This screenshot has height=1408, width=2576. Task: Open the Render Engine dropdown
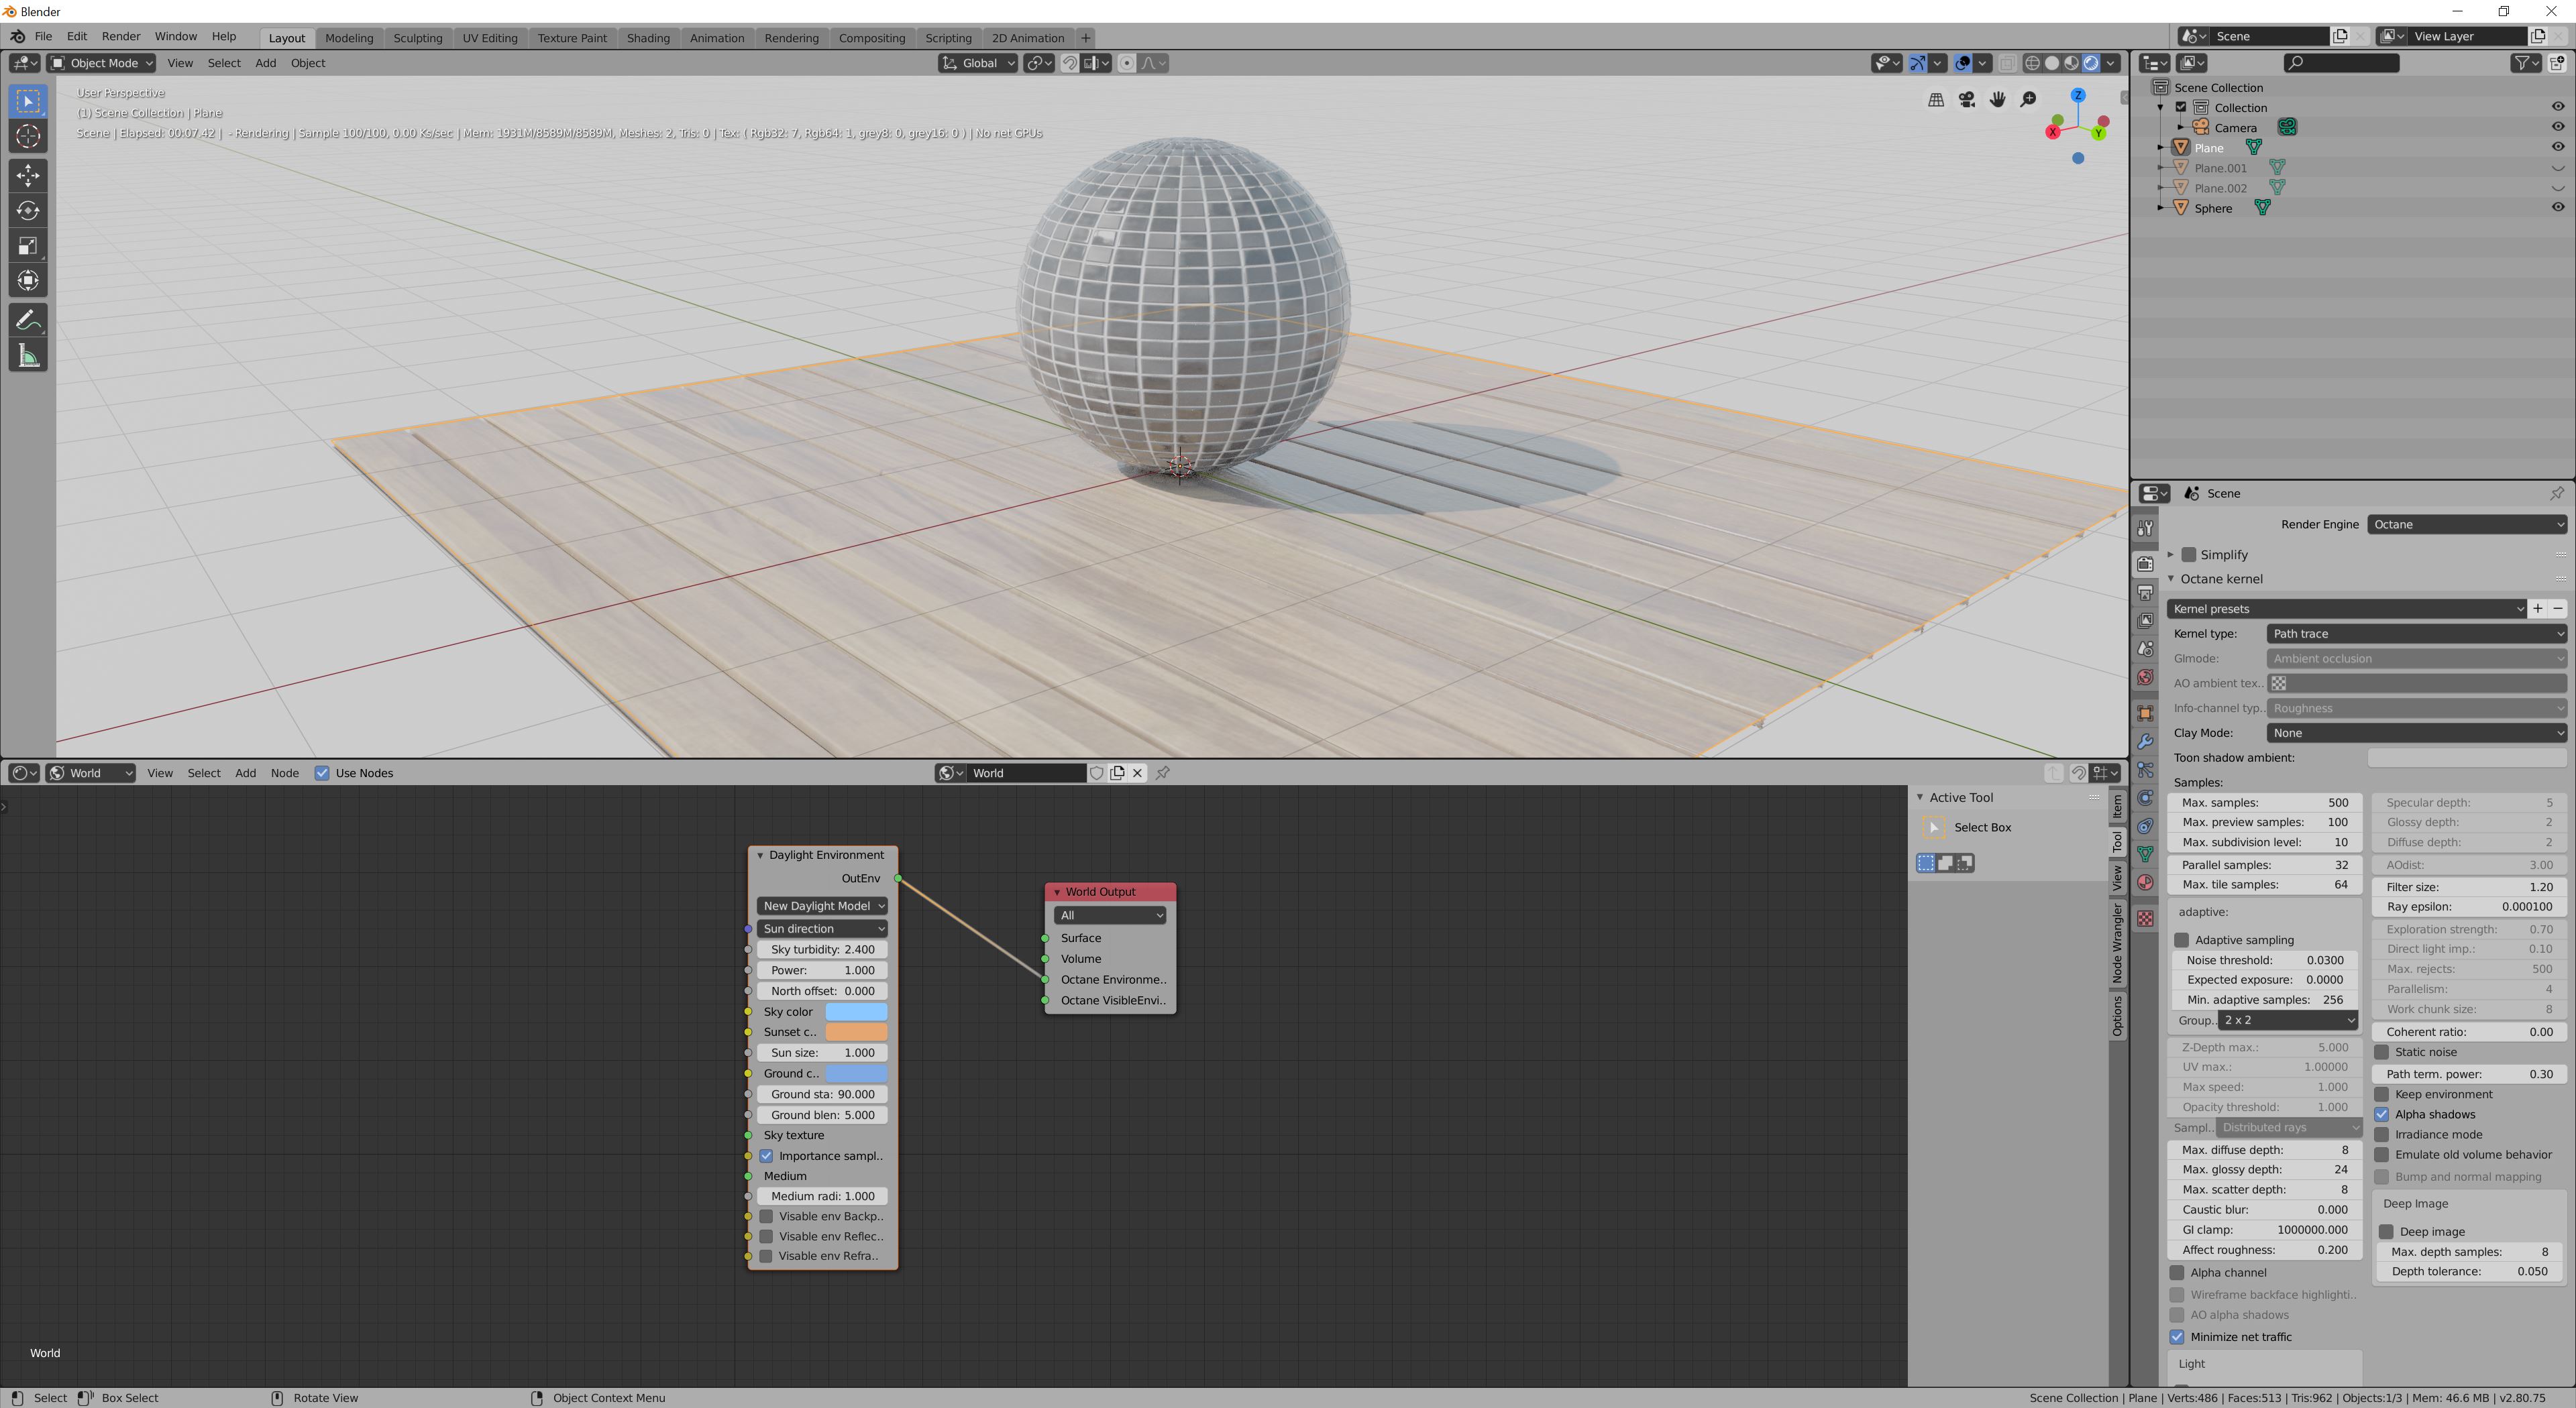pyautogui.click(x=2465, y=524)
